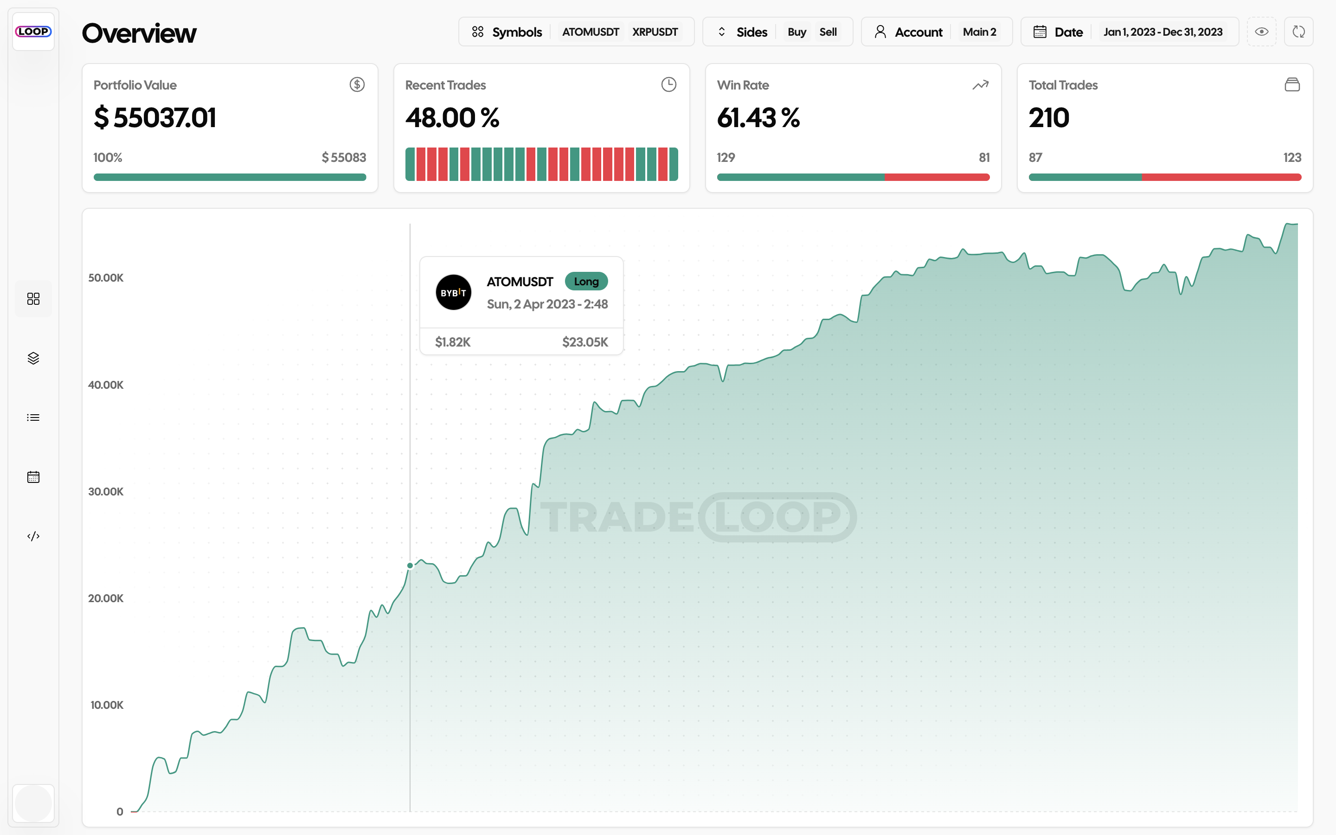Click the dollar icon on Portfolio Value
The image size is (1336, 835).
point(357,84)
